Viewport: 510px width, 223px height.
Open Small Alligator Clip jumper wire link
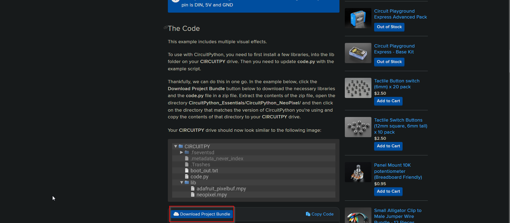[x=397, y=213]
